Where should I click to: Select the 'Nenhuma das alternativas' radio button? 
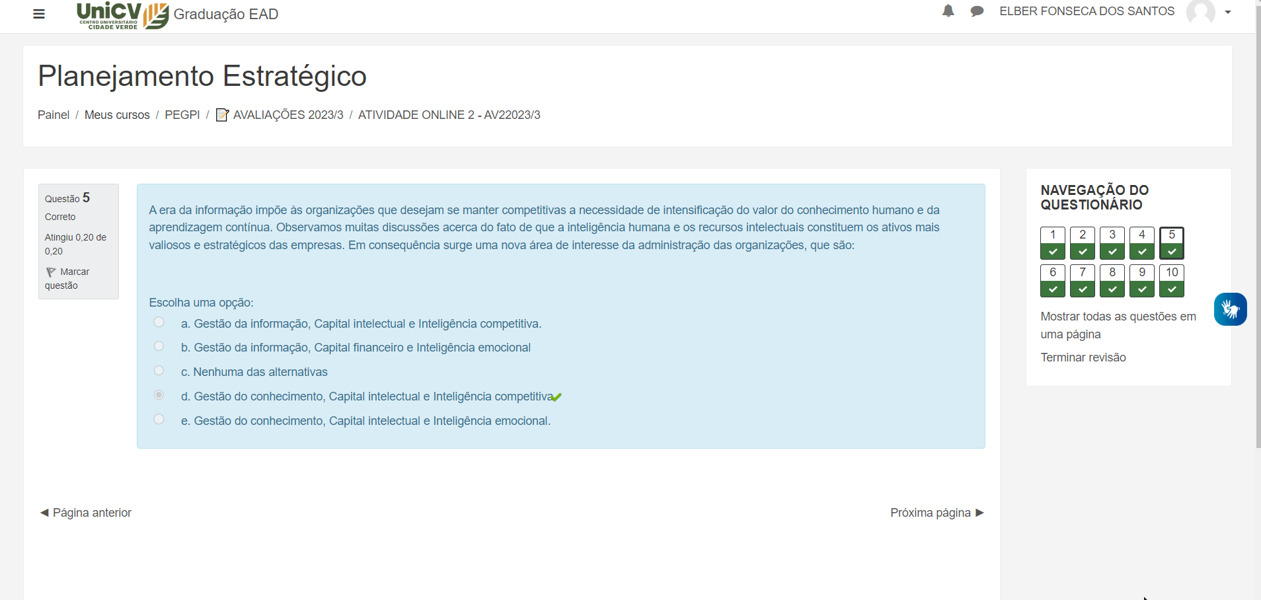coord(159,371)
